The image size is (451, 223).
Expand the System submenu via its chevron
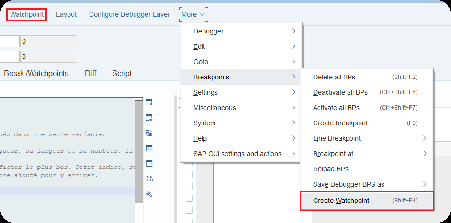[x=293, y=123]
